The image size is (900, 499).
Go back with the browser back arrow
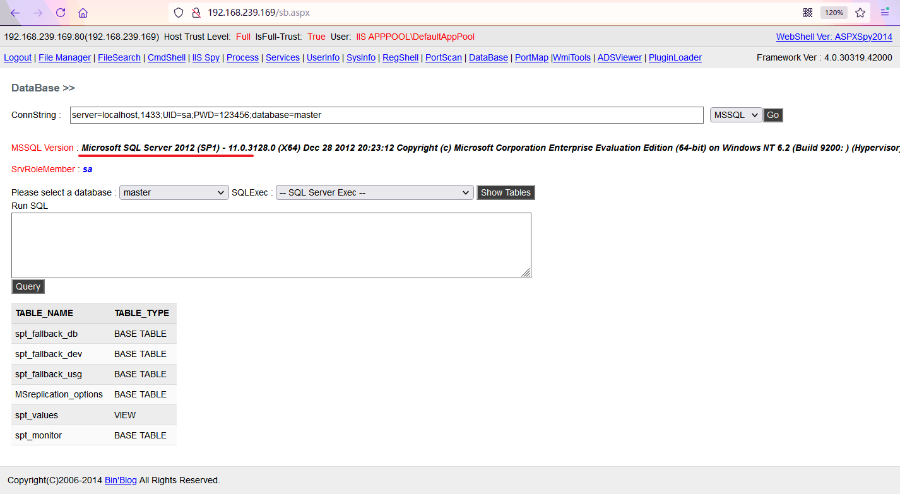(x=15, y=13)
